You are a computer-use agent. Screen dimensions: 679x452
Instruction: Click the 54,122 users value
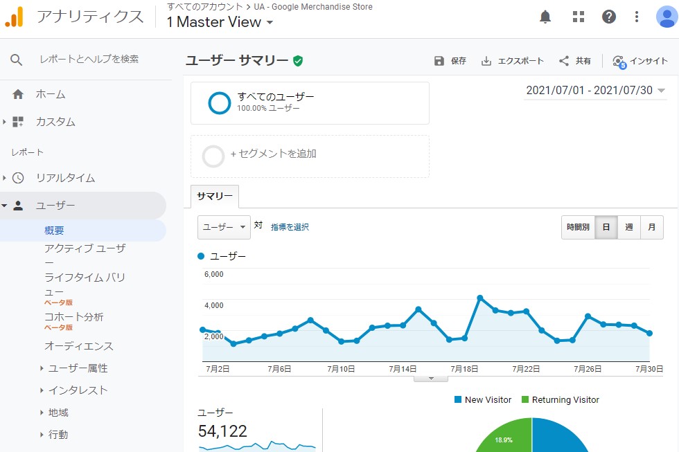[222, 431]
